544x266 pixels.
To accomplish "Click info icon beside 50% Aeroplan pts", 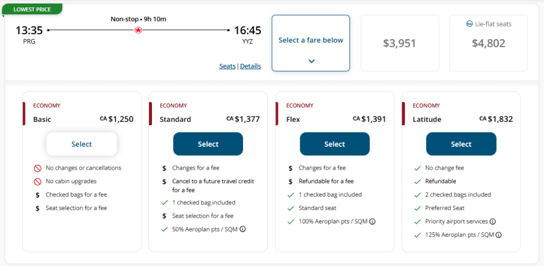I will pyautogui.click(x=242, y=229).
